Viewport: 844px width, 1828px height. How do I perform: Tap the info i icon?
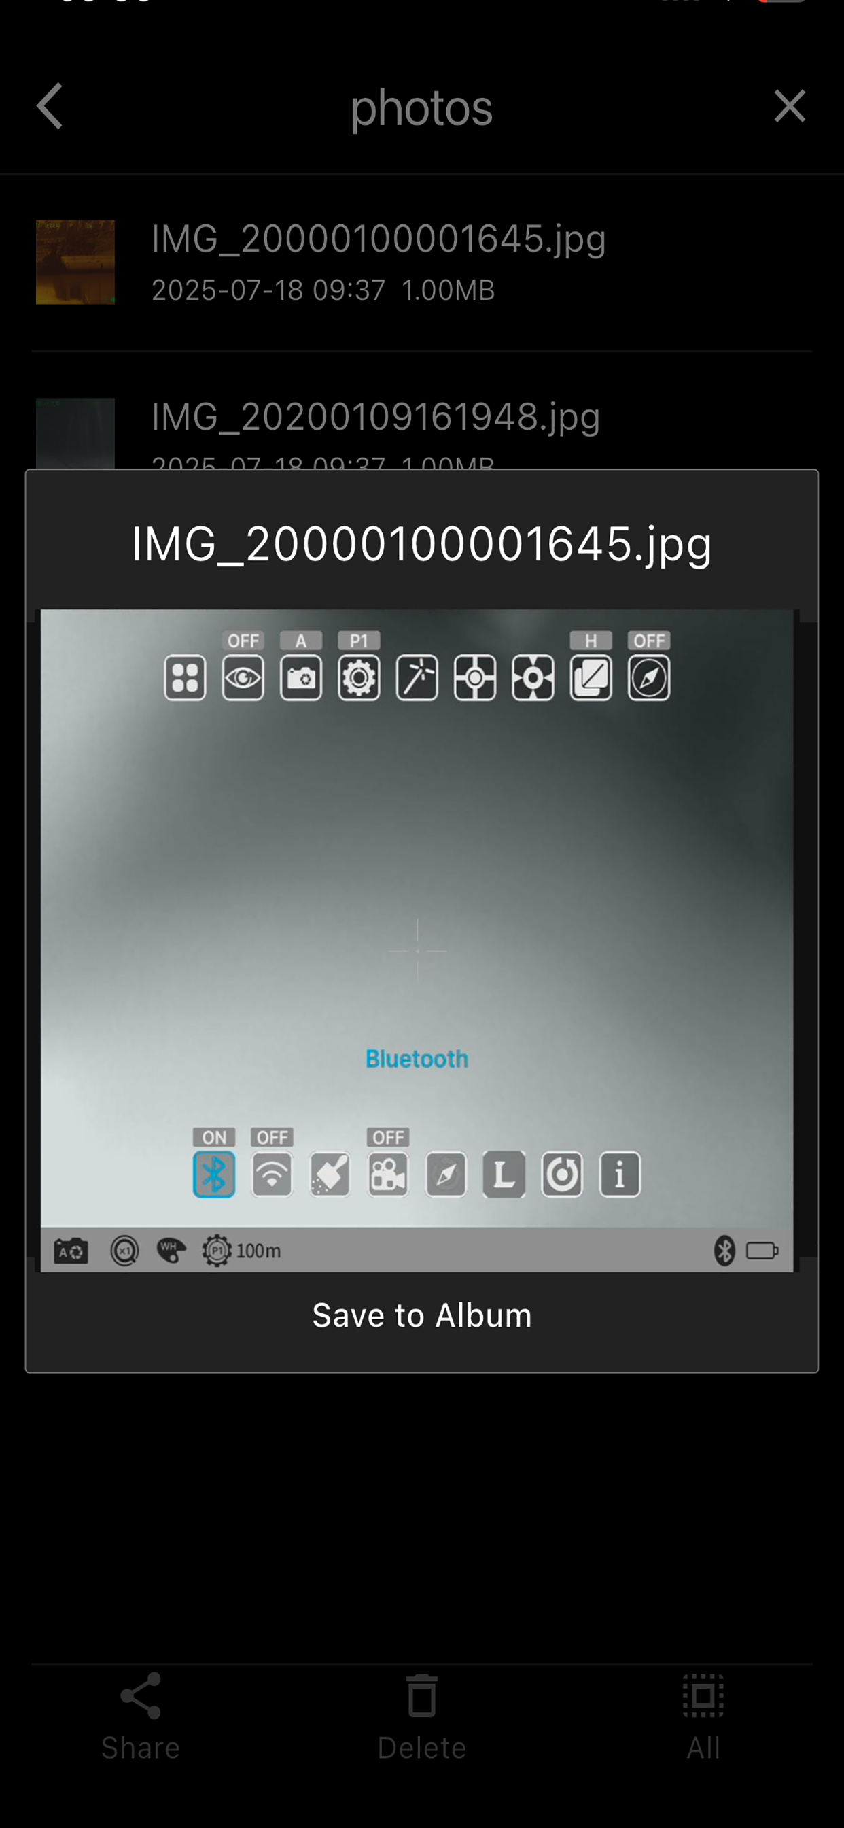pos(620,1175)
